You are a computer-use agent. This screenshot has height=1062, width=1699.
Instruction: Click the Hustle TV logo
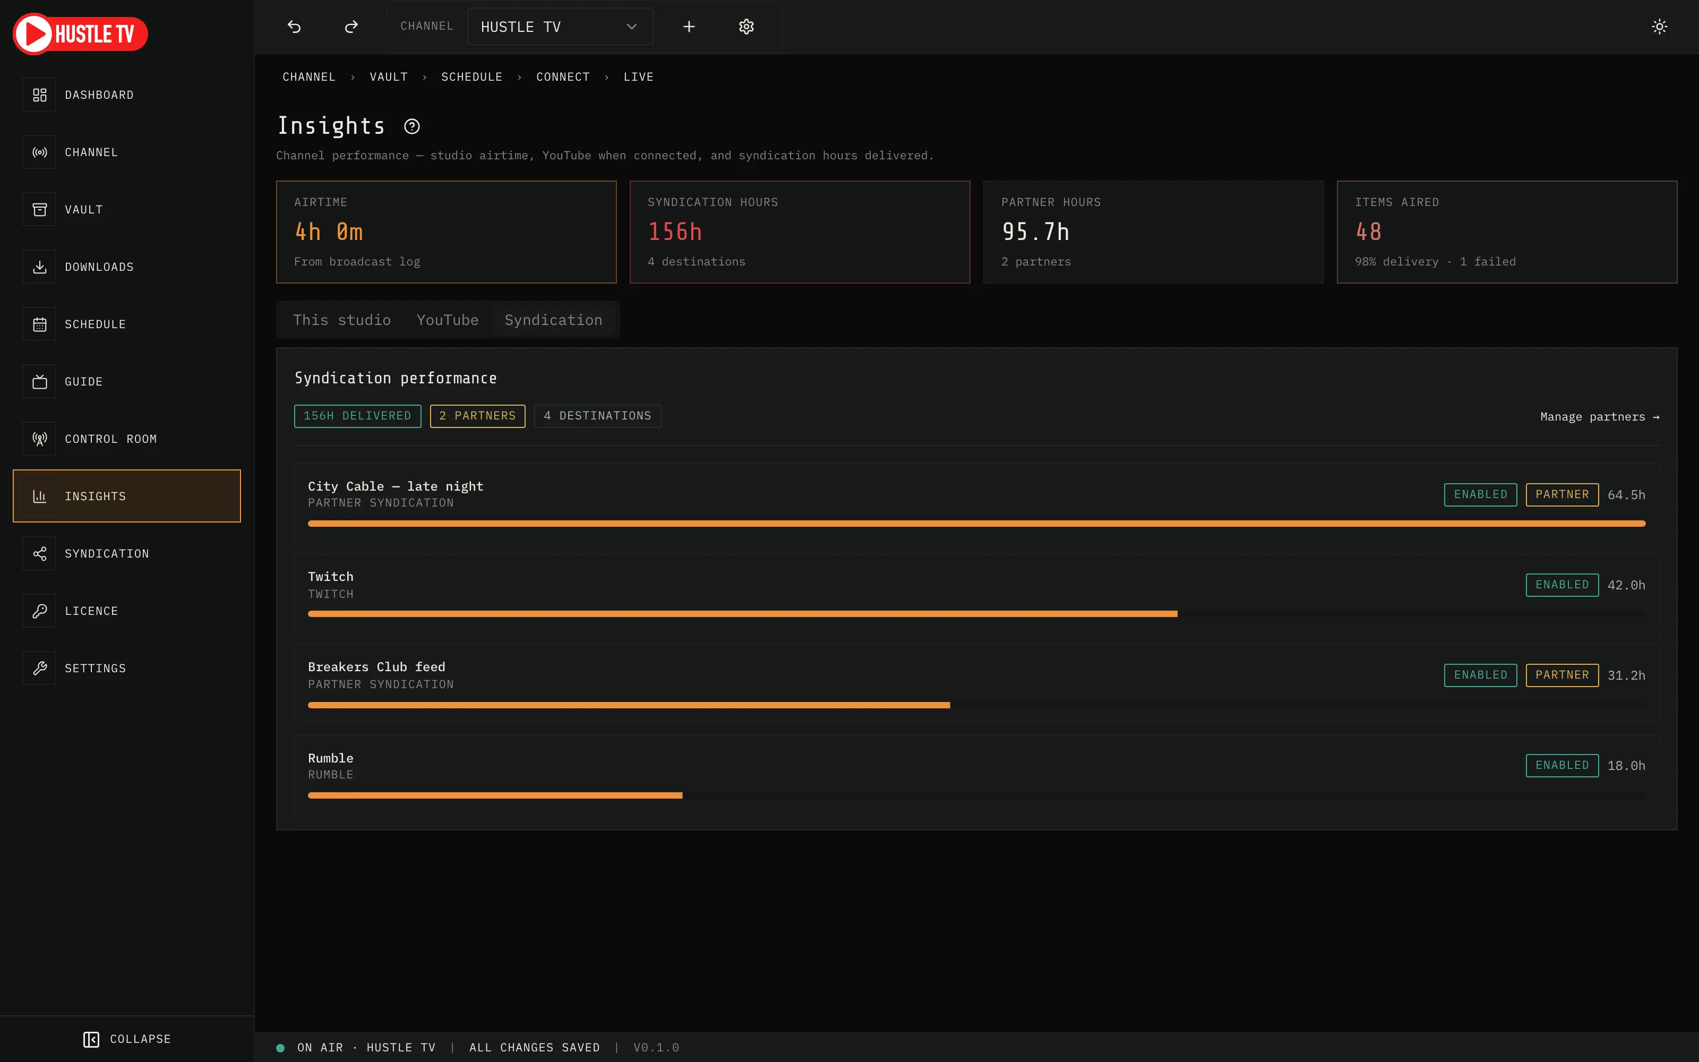pos(80,33)
